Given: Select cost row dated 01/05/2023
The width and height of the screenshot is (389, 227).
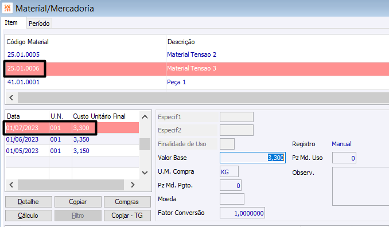Looking at the screenshot, I should [x=72, y=151].
